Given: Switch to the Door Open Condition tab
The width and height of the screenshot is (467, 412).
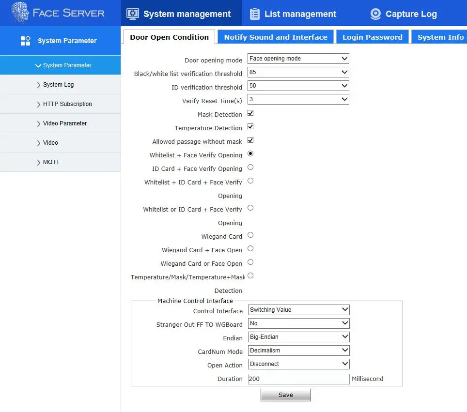Looking at the screenshot, I should [x=169, y=37].
